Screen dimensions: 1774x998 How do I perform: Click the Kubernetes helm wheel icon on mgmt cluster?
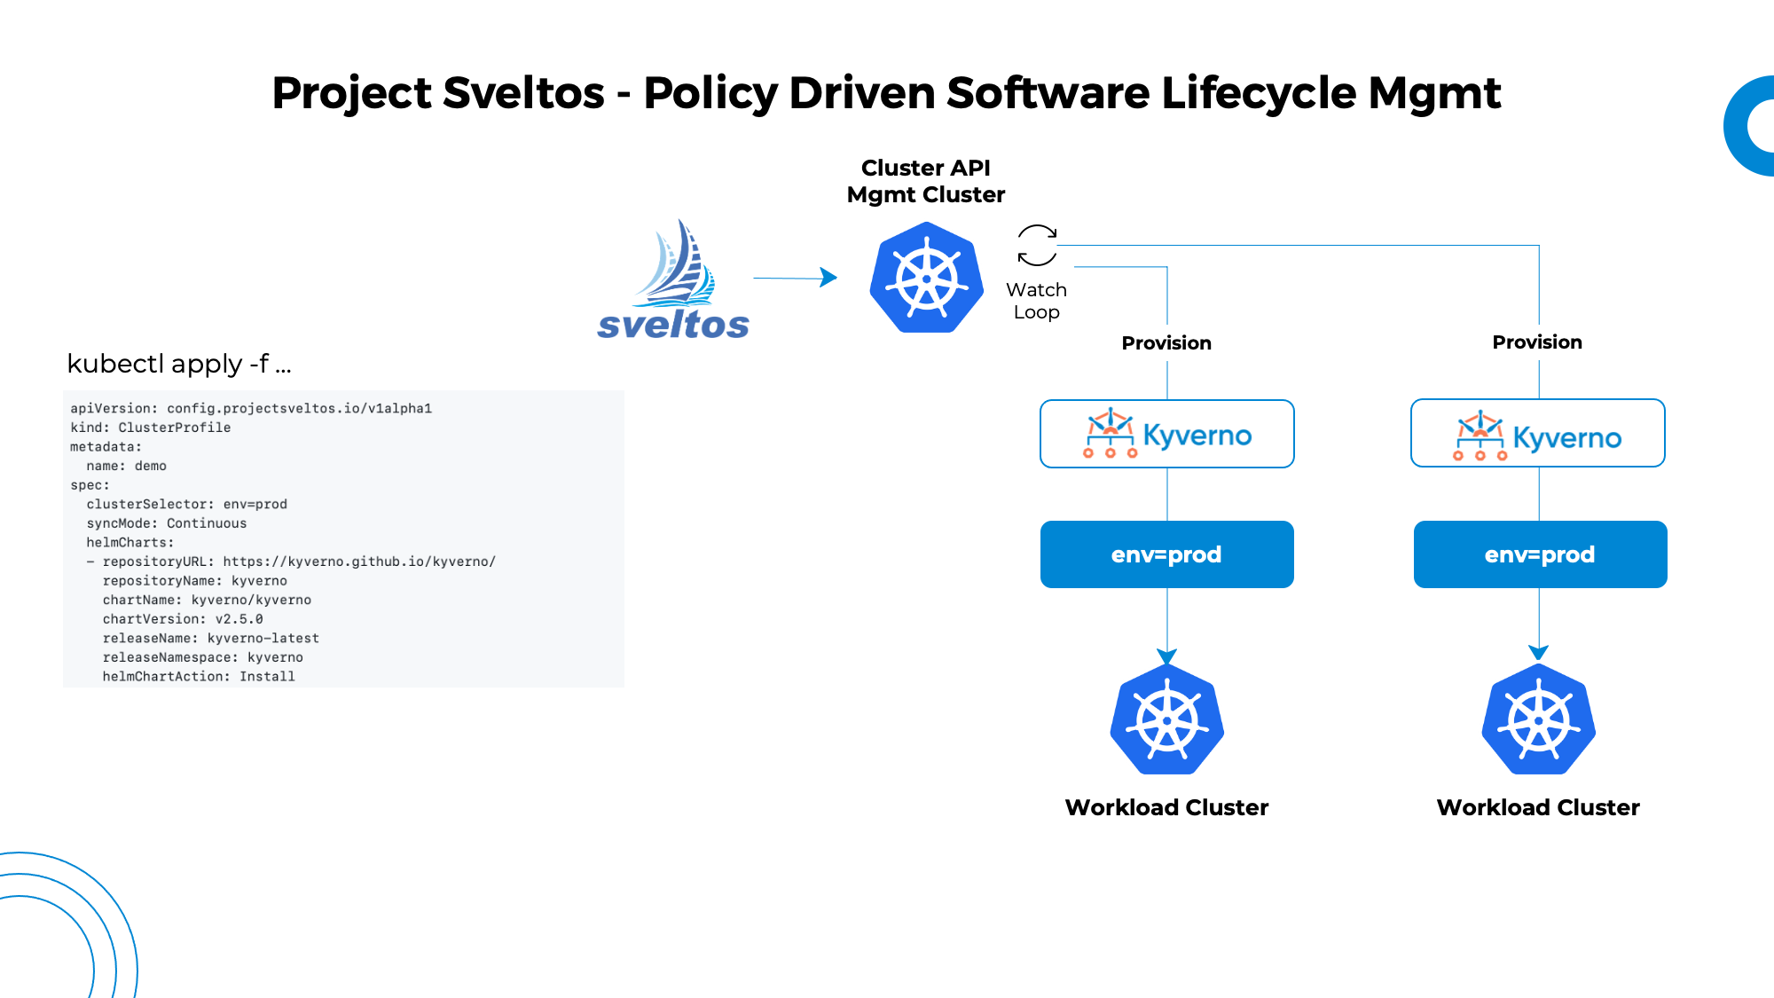(929, 278)
